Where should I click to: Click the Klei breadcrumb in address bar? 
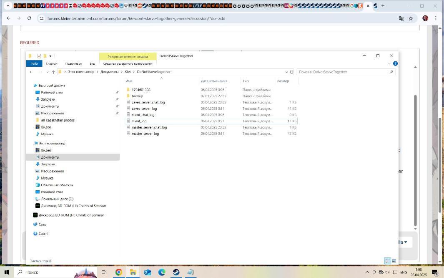tap(128, 72)
